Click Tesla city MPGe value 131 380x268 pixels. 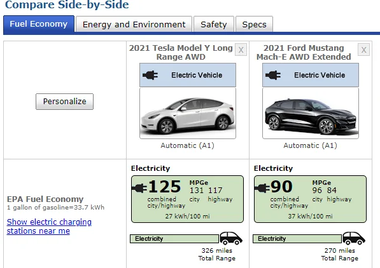point(197,191)
